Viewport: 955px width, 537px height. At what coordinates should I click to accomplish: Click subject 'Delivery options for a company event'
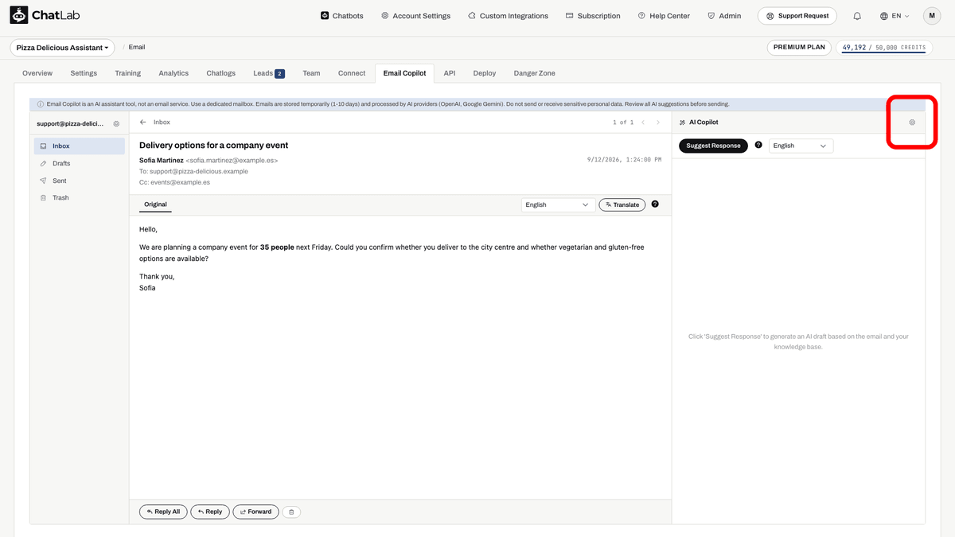coord(213,146)
